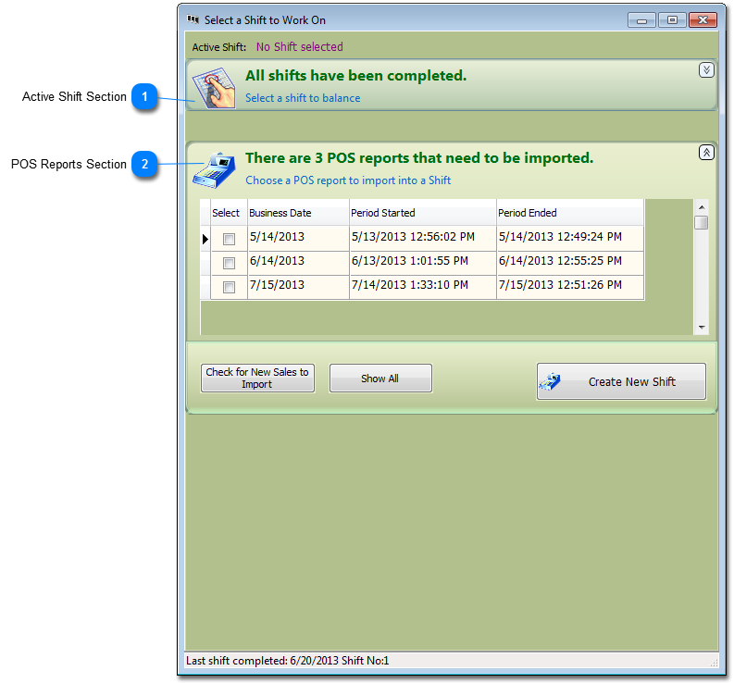Screen dimensions: 734x683
Task: Click the blue callout marker number 1
Action: pyautogui.click(x=143, y=96)
